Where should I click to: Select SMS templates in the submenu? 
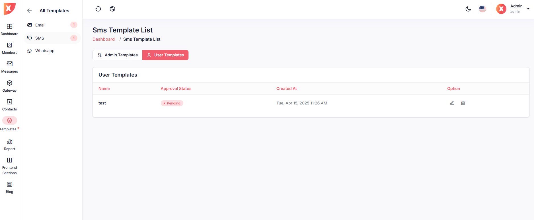(40, 38)
